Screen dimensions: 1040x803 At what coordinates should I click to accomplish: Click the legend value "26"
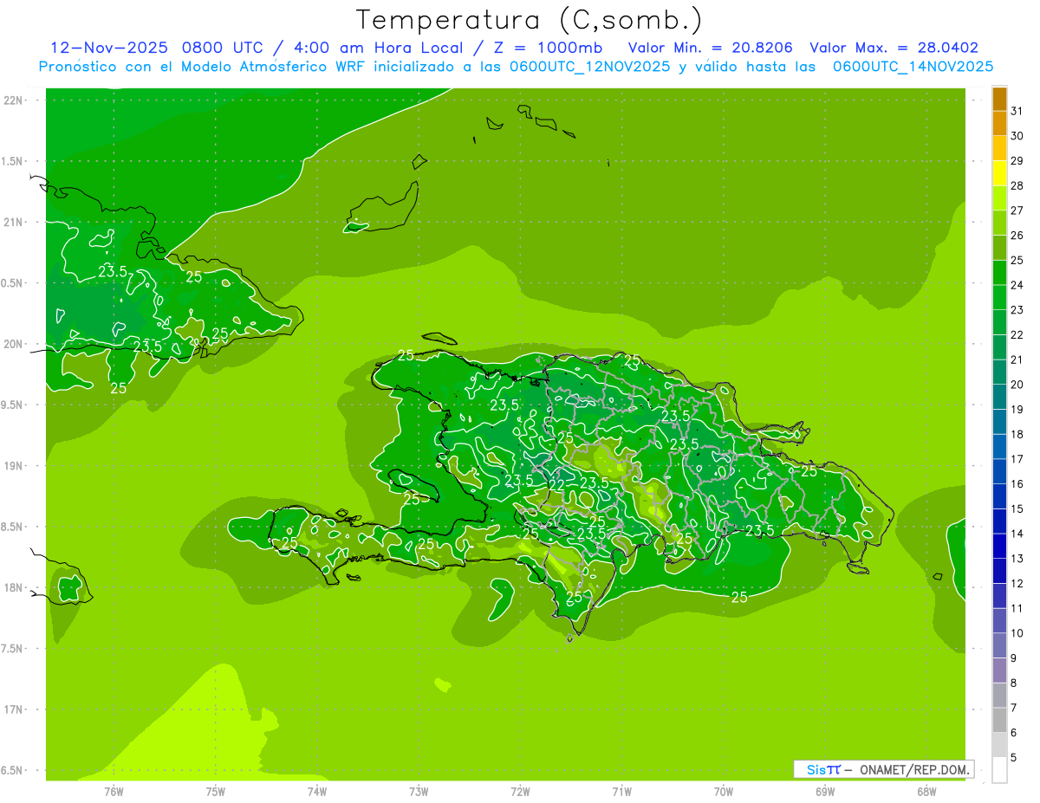[1017, 236]
